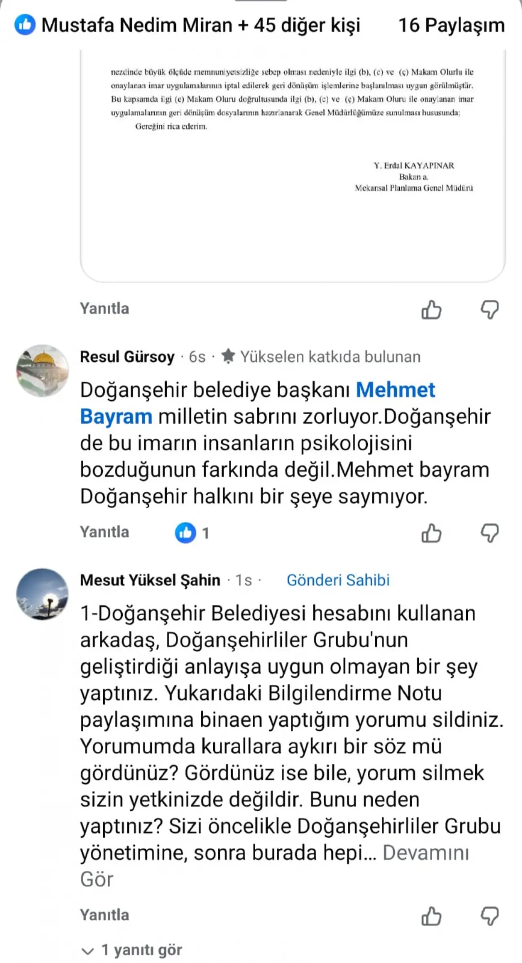Image resolution: width=522 pixels, height=963 pixels.
Task: Like Resul Gürsoy's comment
Action: pyautogui.click(x=431, y=533)
